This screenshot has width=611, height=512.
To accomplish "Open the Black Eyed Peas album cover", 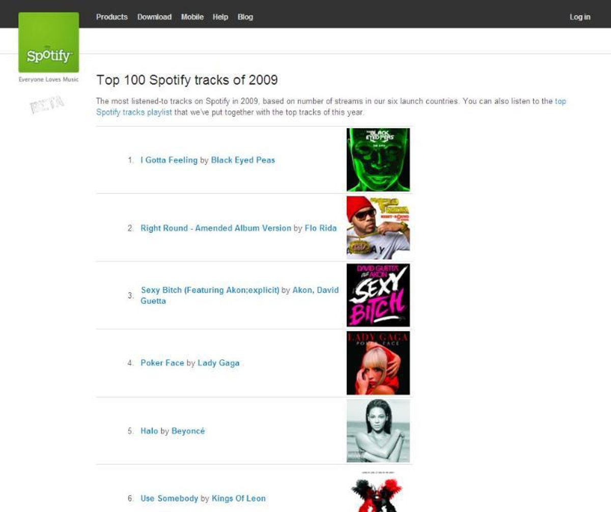I will click(378, 160).
